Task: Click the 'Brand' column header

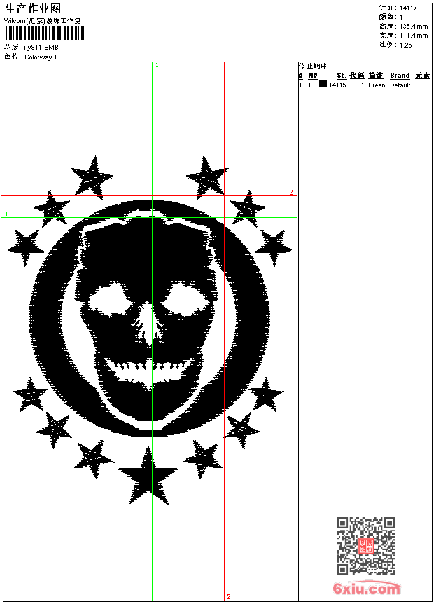Action: 400,76
